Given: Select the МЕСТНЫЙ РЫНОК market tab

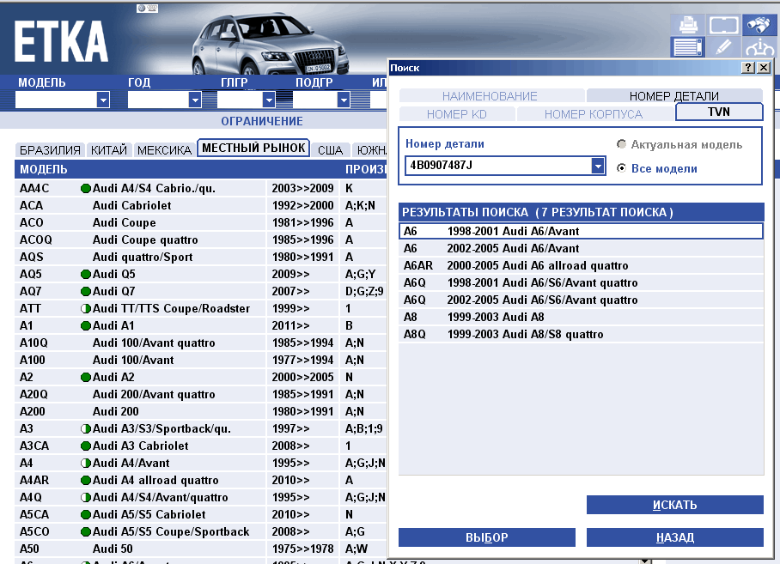Looking at the screenshot, I should point(253,148).
